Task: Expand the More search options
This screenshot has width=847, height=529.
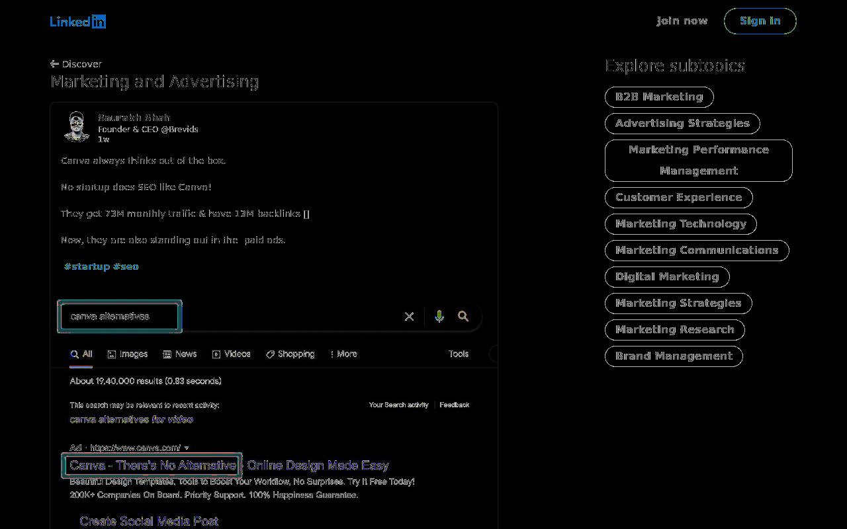Action: (x=343, y=354)
